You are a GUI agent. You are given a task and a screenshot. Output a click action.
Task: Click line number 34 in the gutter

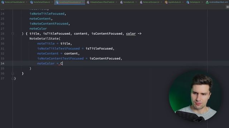coord(3,63)
